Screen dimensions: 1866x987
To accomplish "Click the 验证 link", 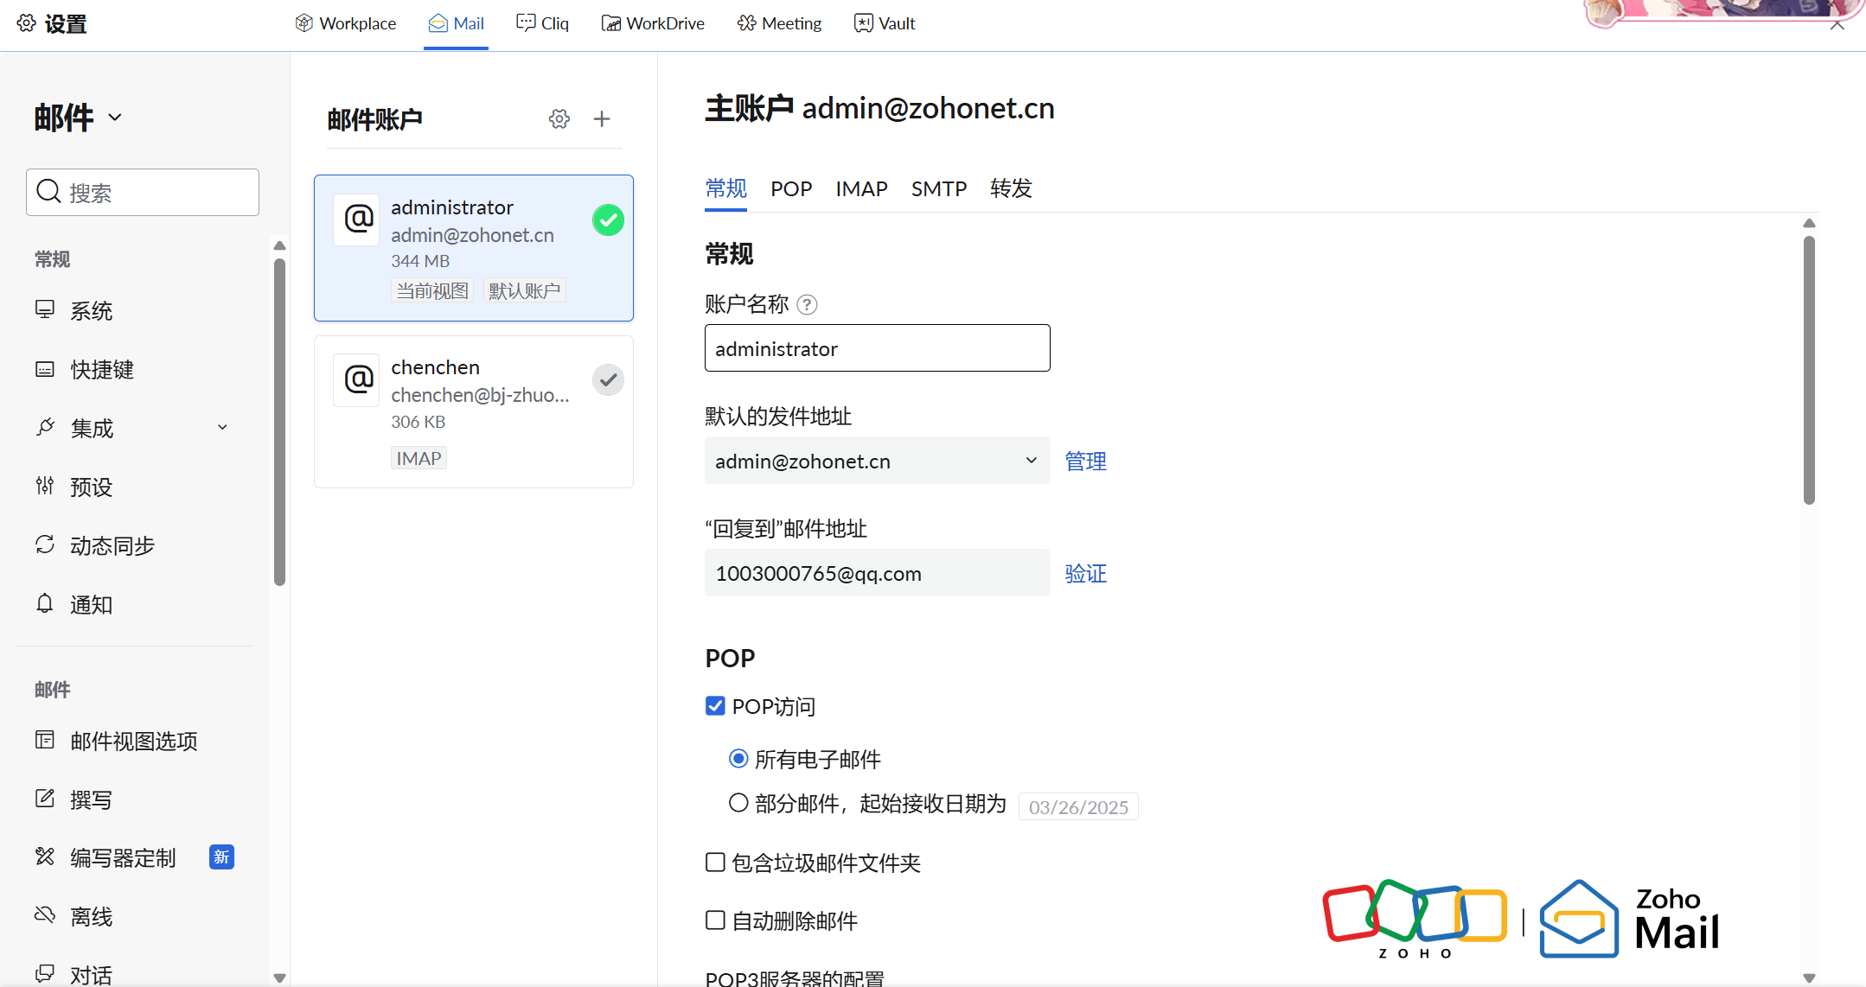I will tap(1085, 573).
